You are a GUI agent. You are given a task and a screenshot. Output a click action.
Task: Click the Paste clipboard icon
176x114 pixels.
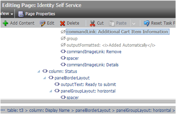point(112,23)
